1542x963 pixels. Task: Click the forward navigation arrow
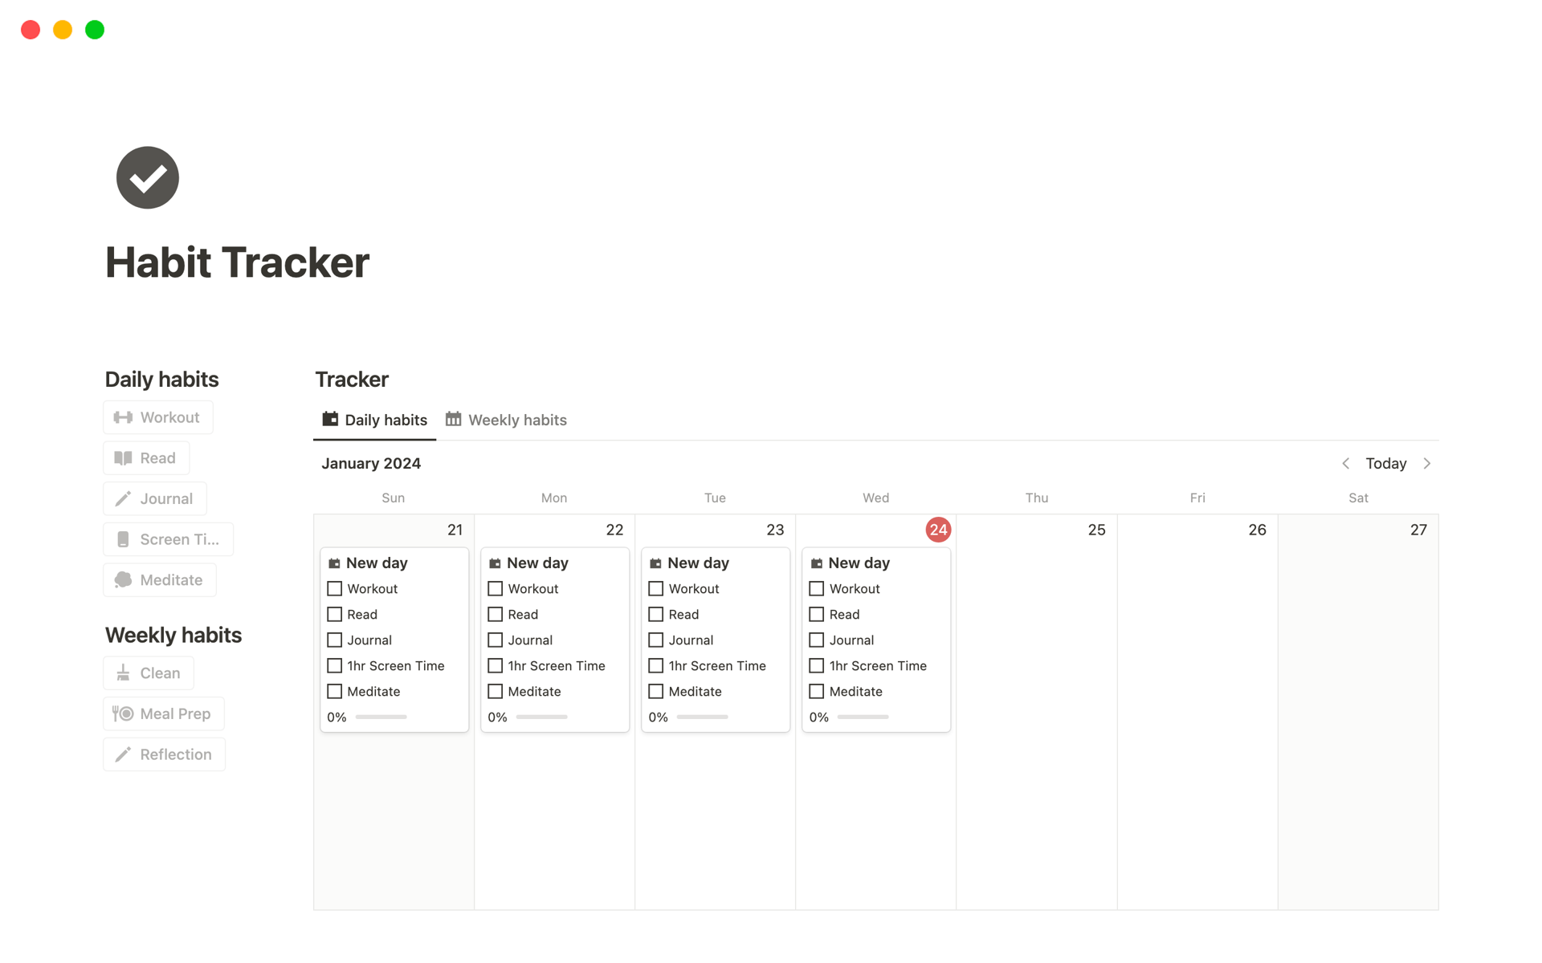point(1430,462)
